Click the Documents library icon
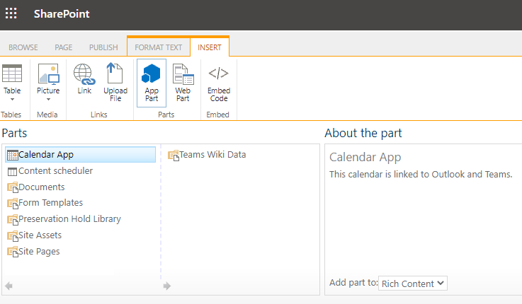The height and width of the screenshot is (304, 522). pos(13,188)
